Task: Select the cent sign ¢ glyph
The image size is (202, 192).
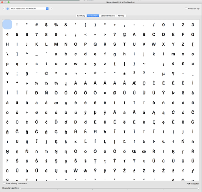Action: (173, 64)
